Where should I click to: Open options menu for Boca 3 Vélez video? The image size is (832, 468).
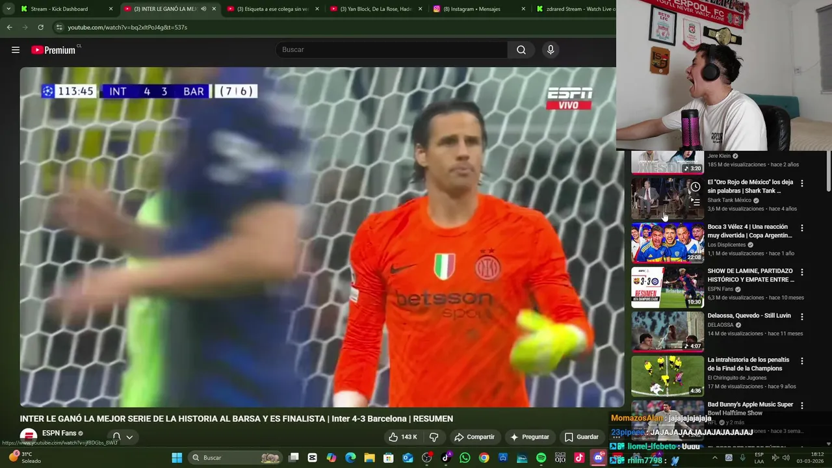point(801,228)
